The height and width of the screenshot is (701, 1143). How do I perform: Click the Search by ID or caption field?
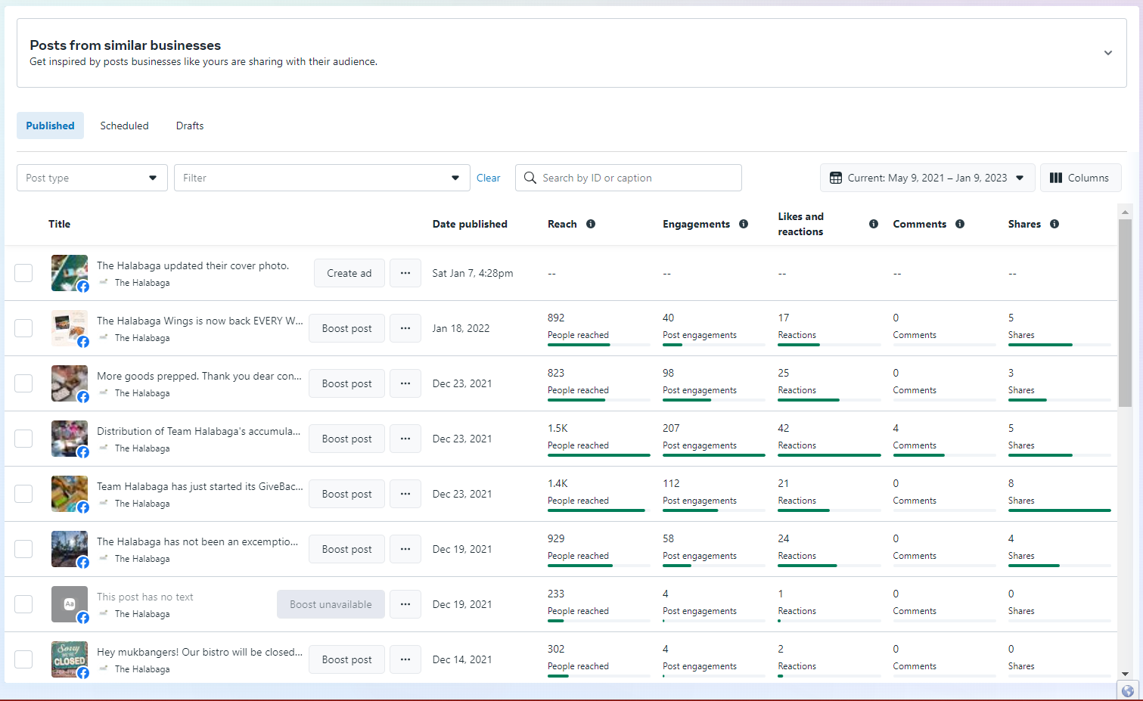point(629,178)
